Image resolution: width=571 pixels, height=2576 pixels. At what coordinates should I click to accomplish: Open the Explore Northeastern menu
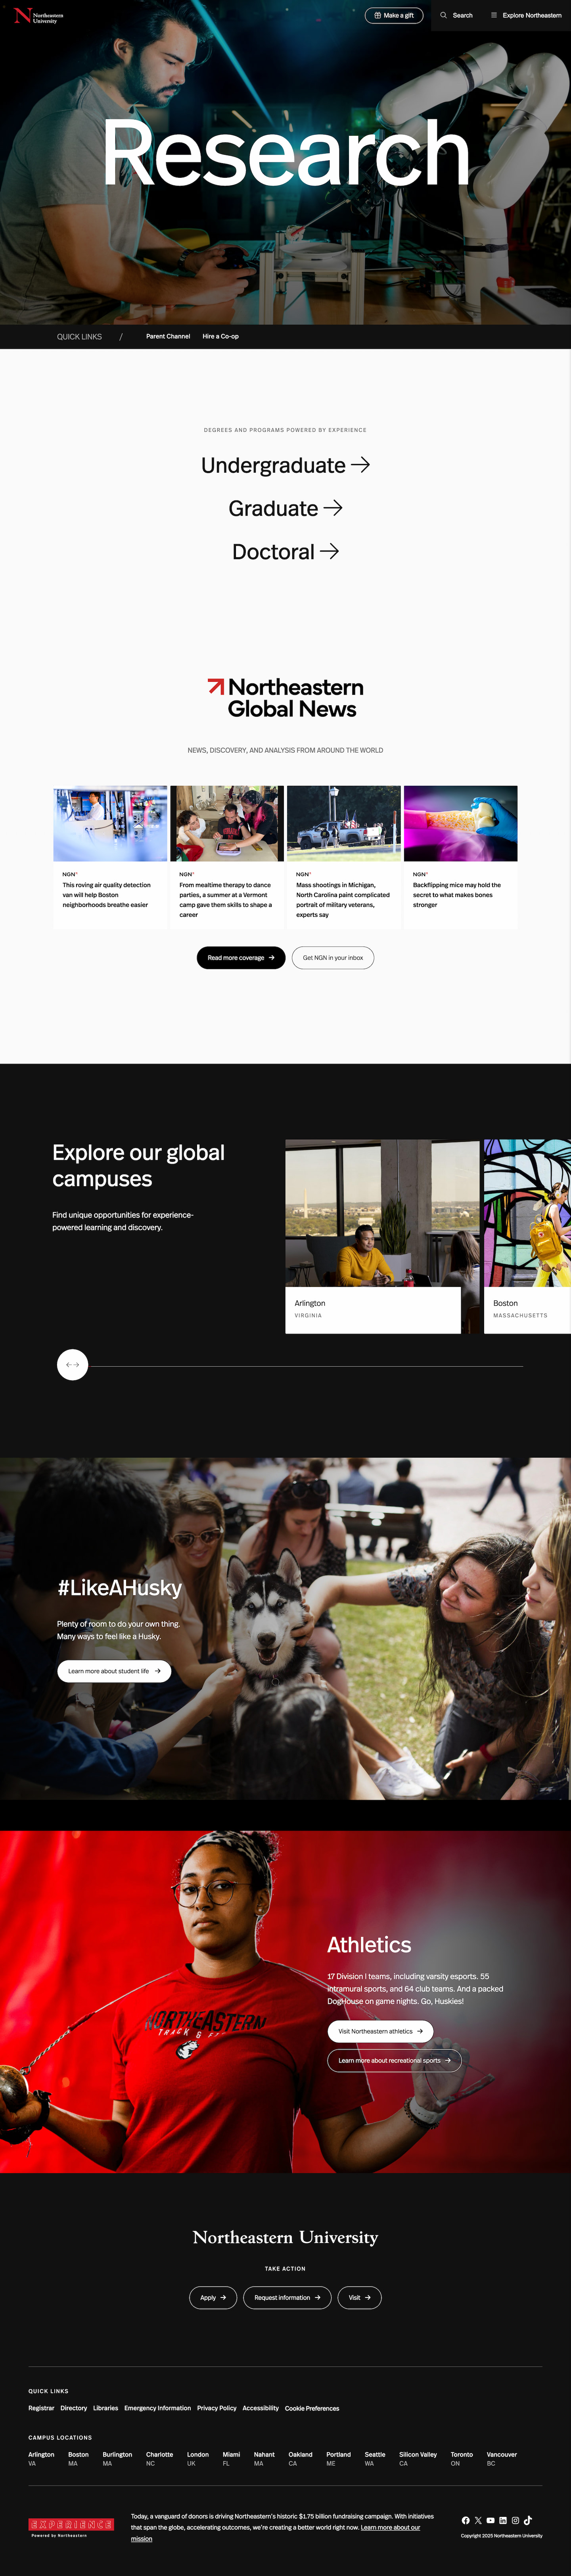(526, 15)
